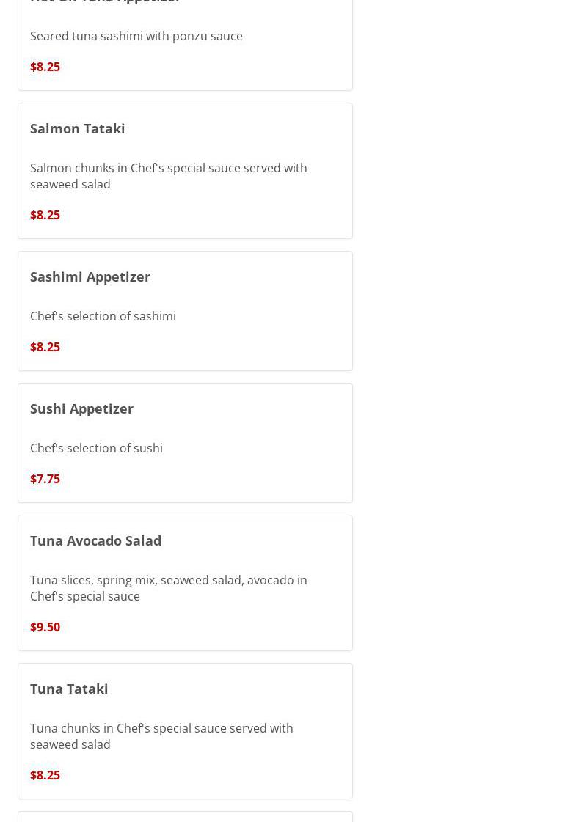Screen dimensions: 565x822
Task: Click the partially visible card at bottom
Action: [185, 817]
